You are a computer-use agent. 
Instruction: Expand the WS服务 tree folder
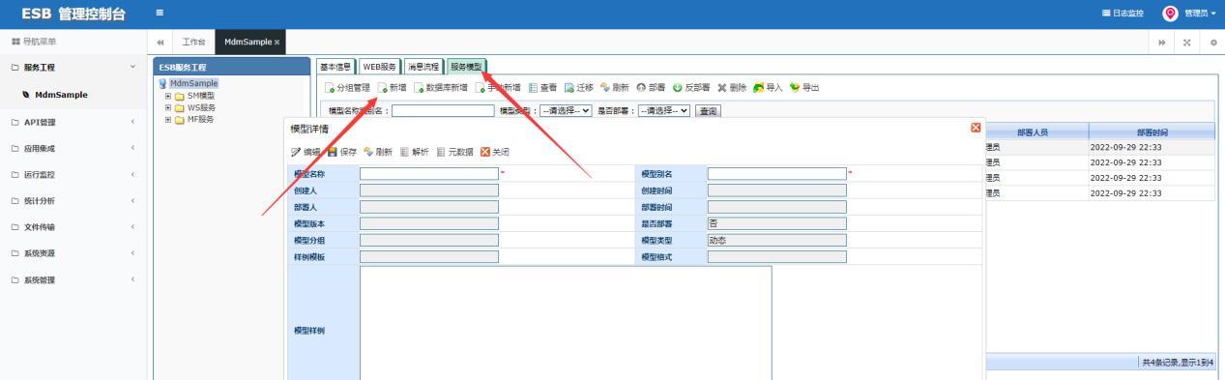click(x=168, y=107)
